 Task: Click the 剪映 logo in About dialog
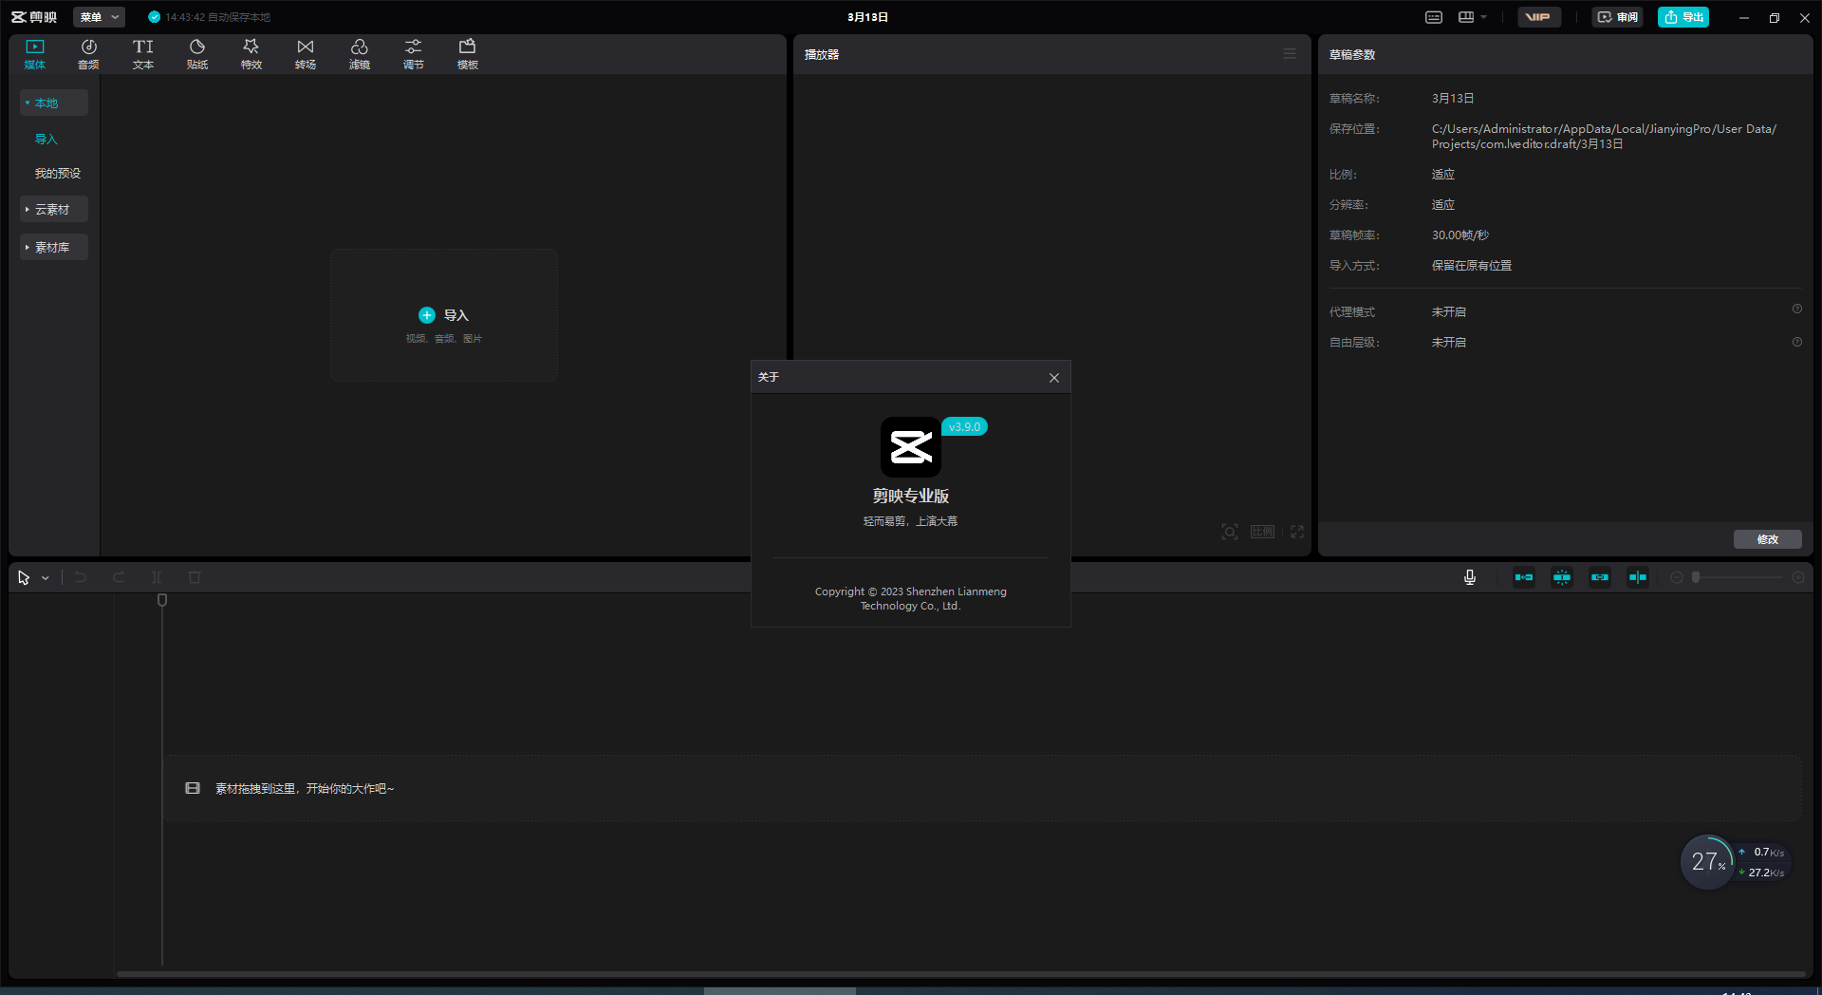tap(911, 447)
